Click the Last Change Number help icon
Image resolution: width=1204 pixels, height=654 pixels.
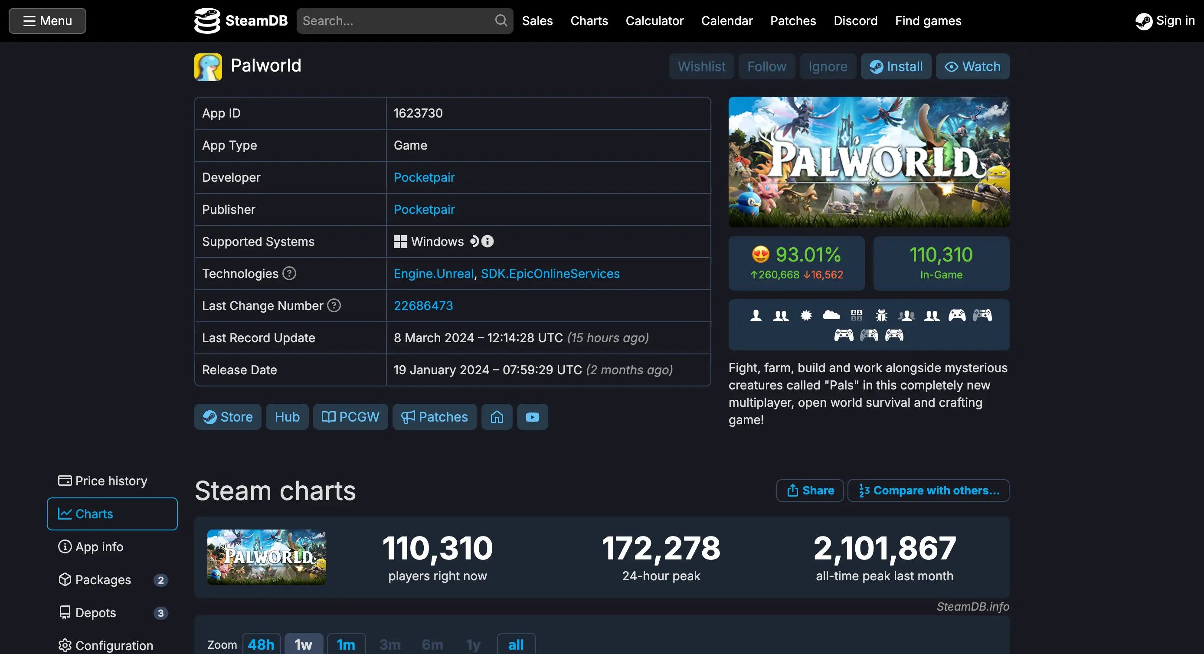coord(334,305)
